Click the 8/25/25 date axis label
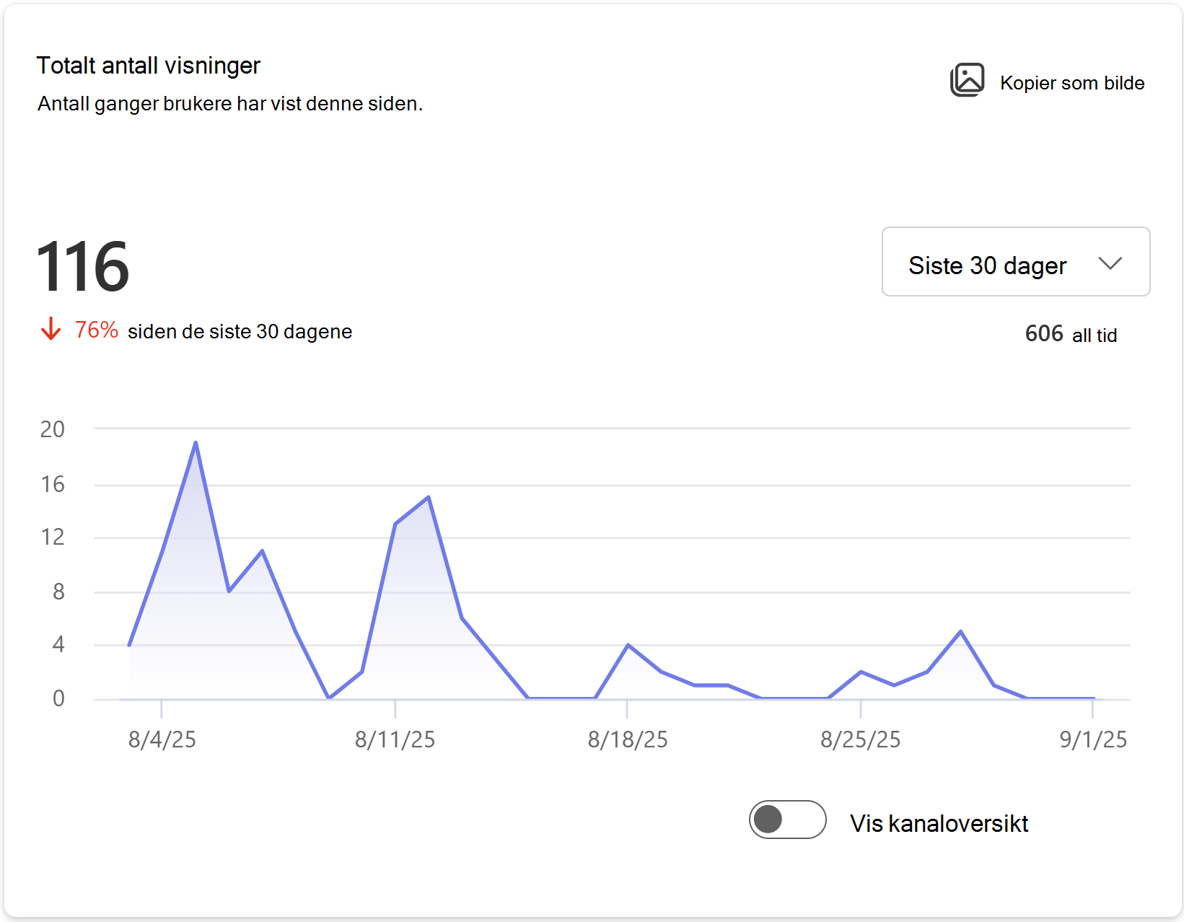Image resolution: width=1184 pixels, height=922 pixels. 861,739
